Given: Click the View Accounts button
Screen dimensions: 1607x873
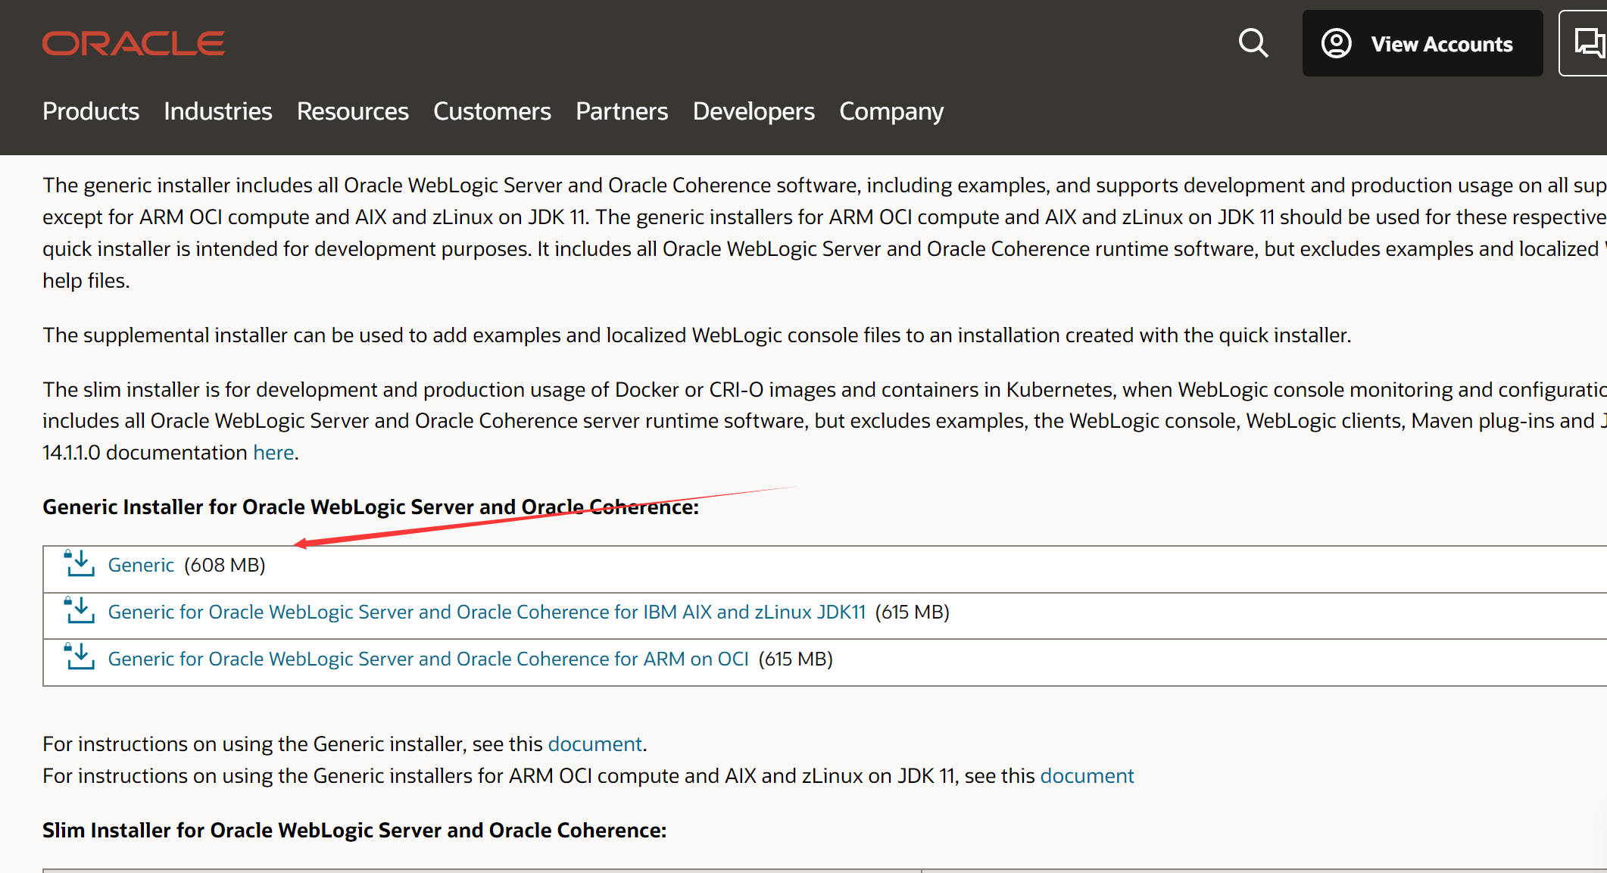Looking at the screenshot, I should (x=1422, y=43).
